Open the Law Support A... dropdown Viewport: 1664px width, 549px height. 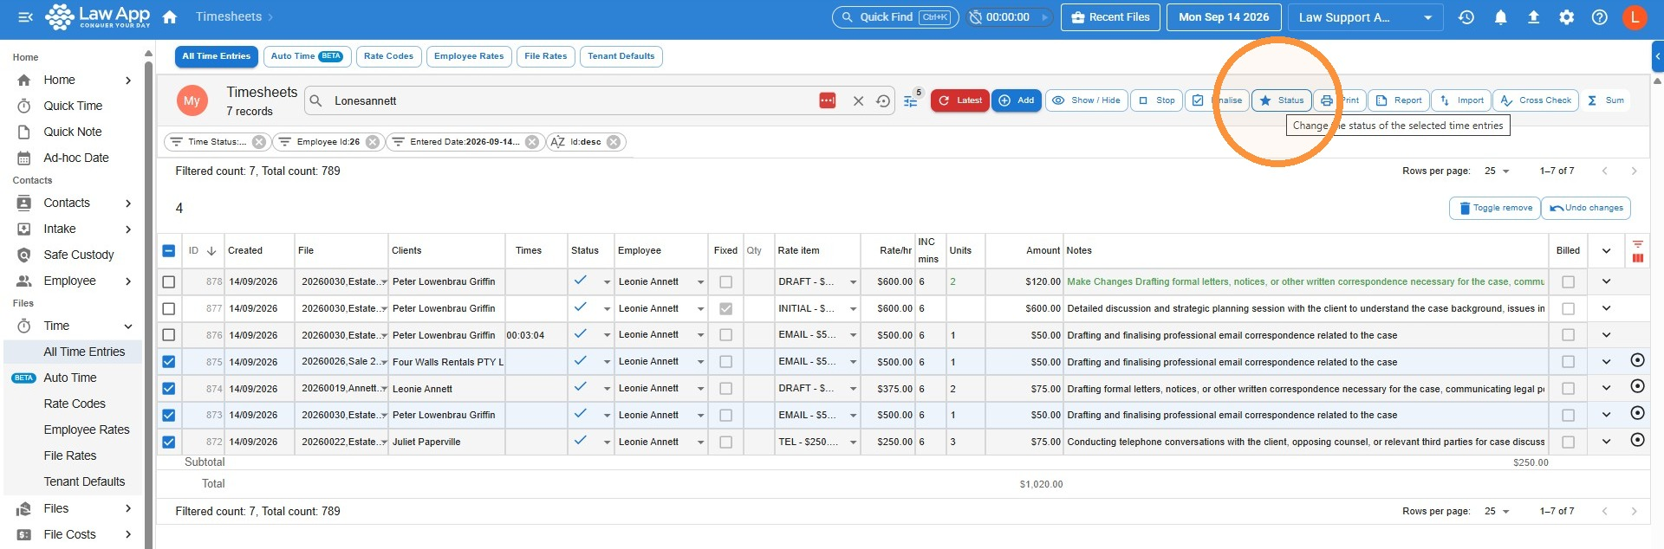pos(1365,17)
